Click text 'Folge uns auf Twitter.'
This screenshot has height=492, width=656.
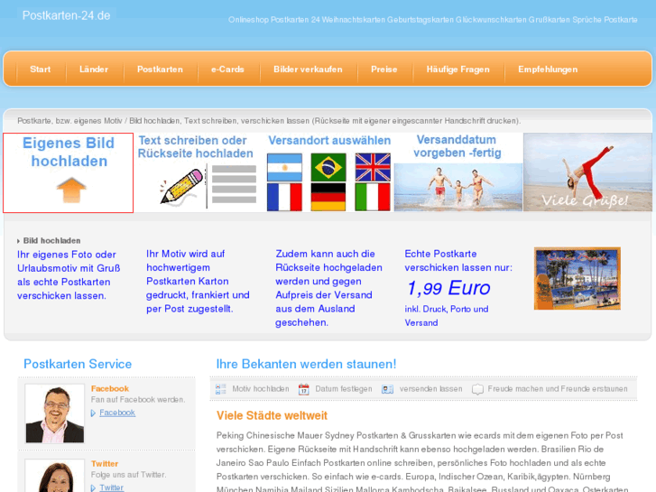pos(128,475)
